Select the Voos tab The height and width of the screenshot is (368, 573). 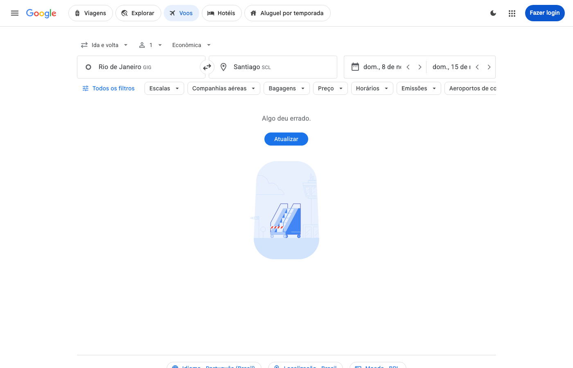point(181,13)
